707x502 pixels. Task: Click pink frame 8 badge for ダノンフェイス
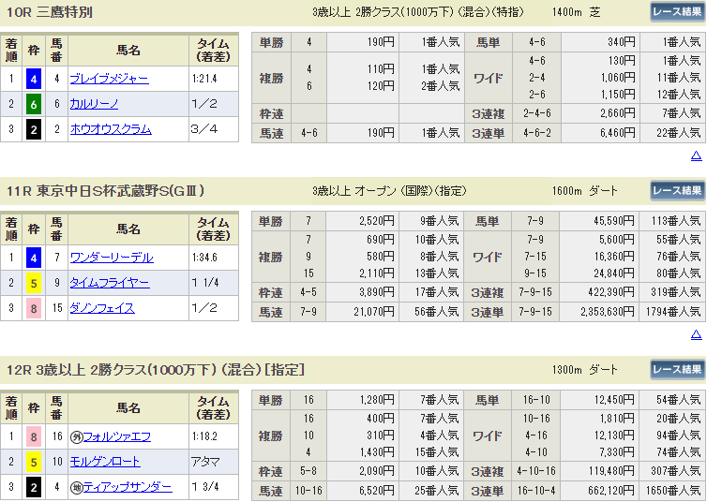point(34,309)
